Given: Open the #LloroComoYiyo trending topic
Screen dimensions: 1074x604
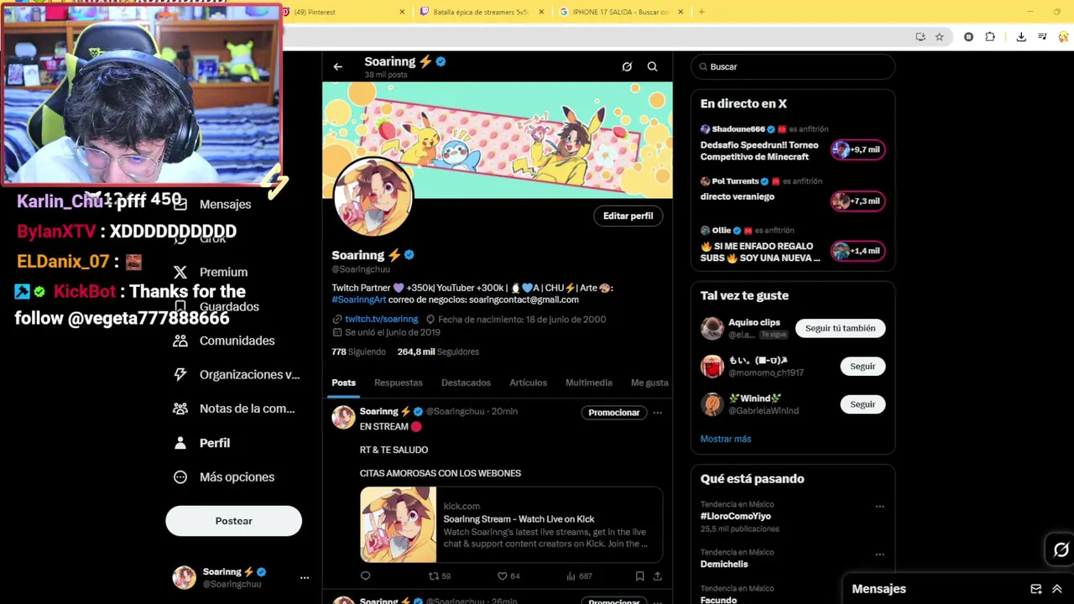Looking at the screenshot, I should pos(736,517).
